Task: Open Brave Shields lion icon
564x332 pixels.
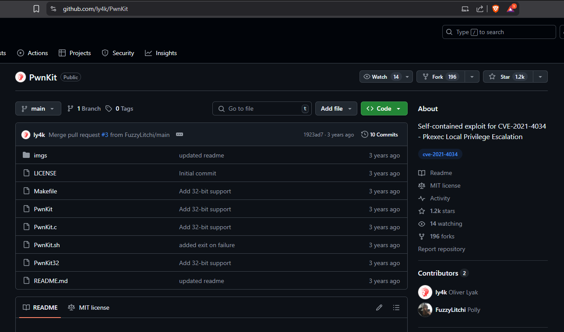Action: tap(495, 9)
